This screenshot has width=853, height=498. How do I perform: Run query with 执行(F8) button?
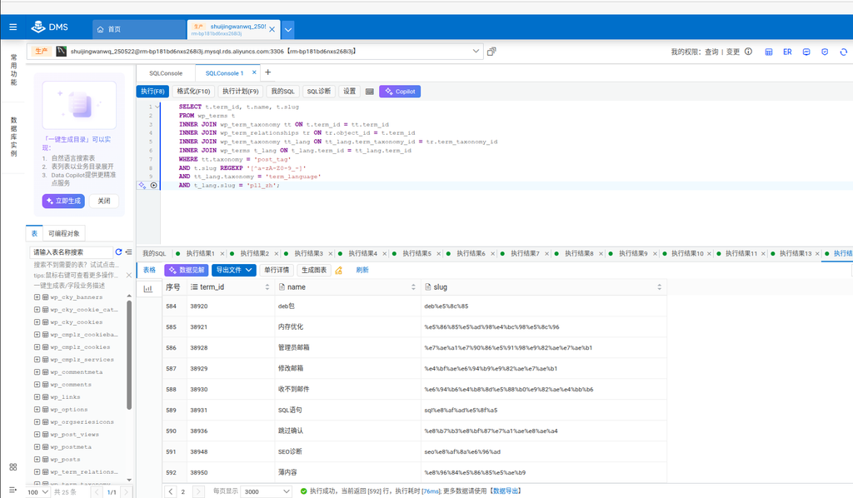click(152, 92)
